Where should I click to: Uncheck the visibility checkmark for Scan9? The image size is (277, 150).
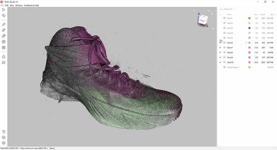[x=220, y=57]
